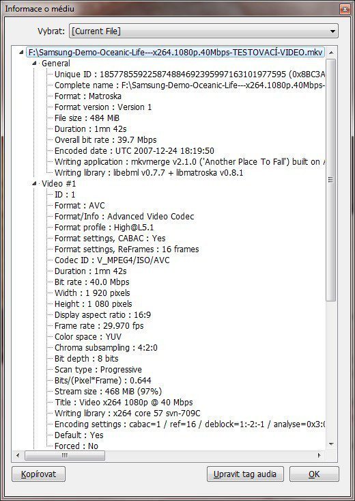Collapse the Video #1 section expander
Screen dimensions: 355x501
point(35,184)
